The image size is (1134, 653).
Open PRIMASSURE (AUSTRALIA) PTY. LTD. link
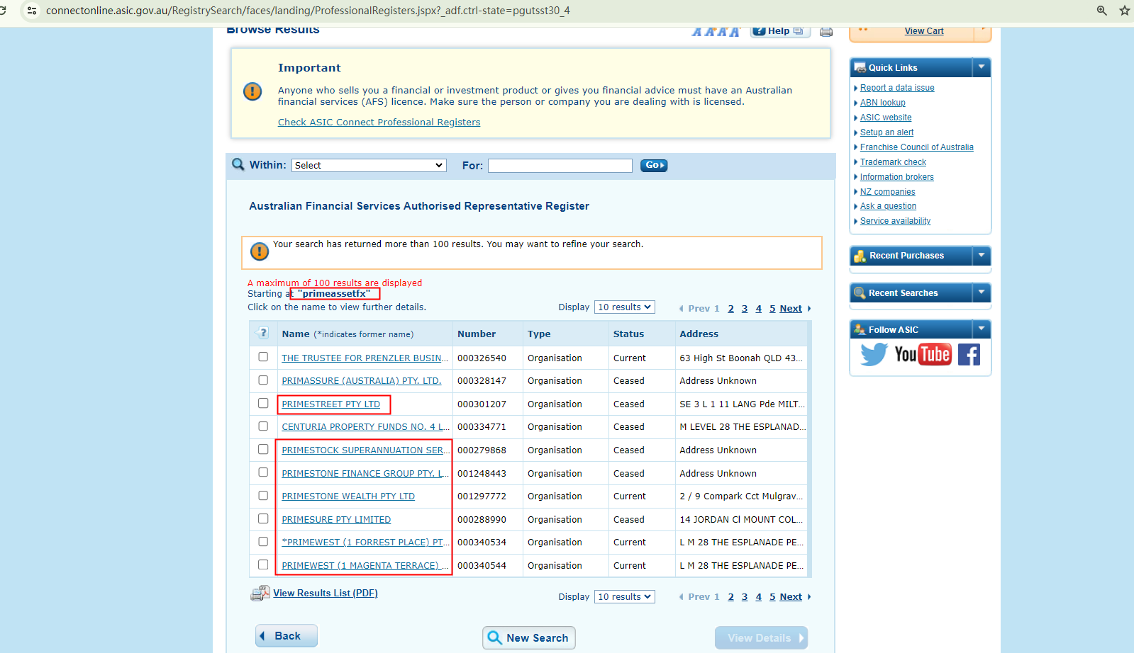362,381
